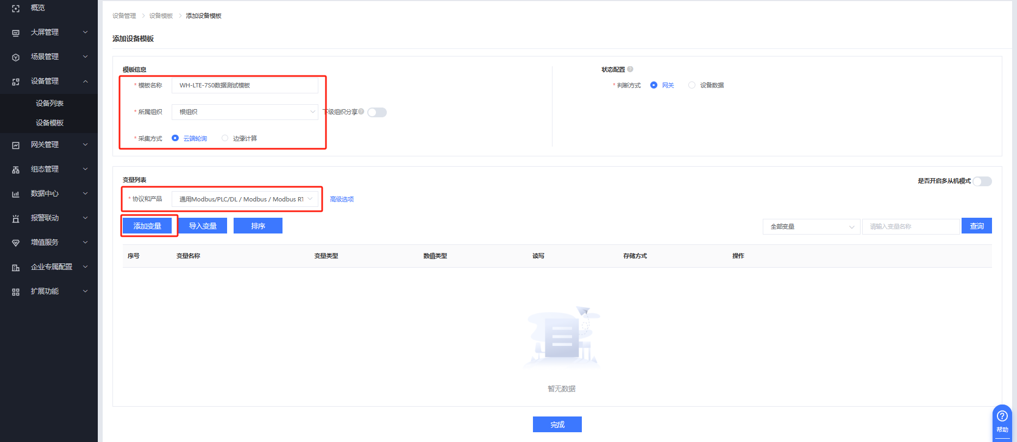The width and height of the screenshot is (1017, 442).
Task: Open 设备列表 in the sidebar
Action: point(49,103)
